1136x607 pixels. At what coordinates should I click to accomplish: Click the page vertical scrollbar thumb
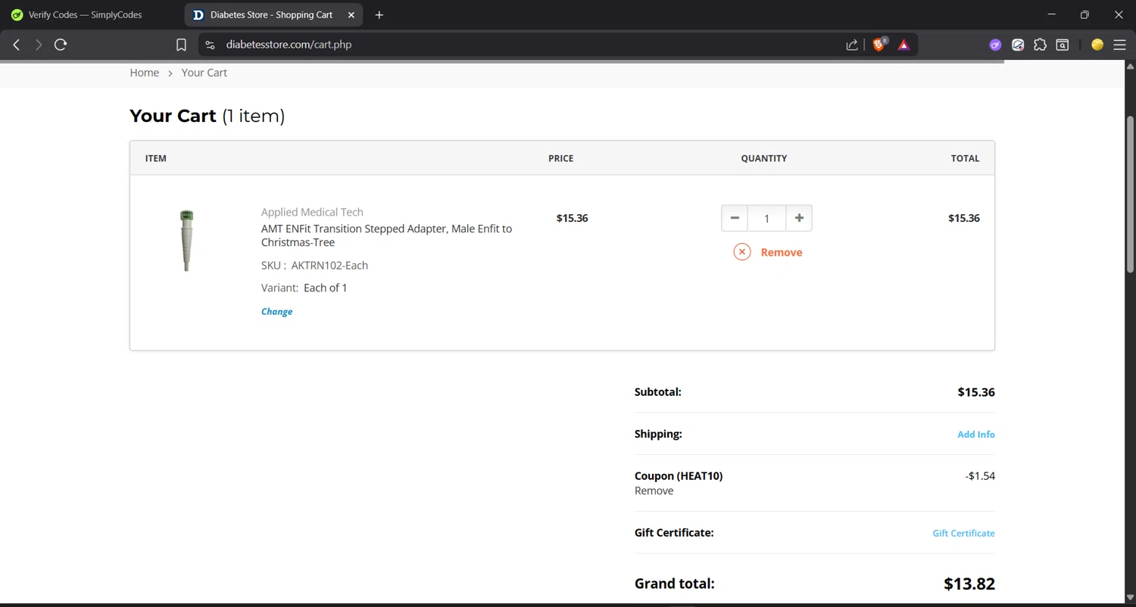coord(1130,194)
